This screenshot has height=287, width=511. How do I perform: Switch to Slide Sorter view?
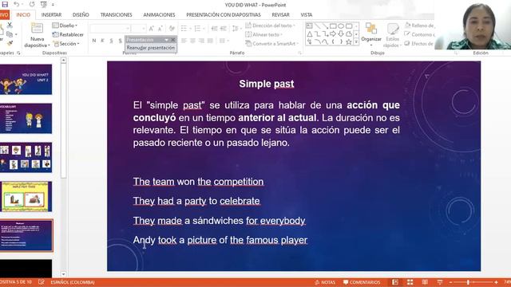410,282
